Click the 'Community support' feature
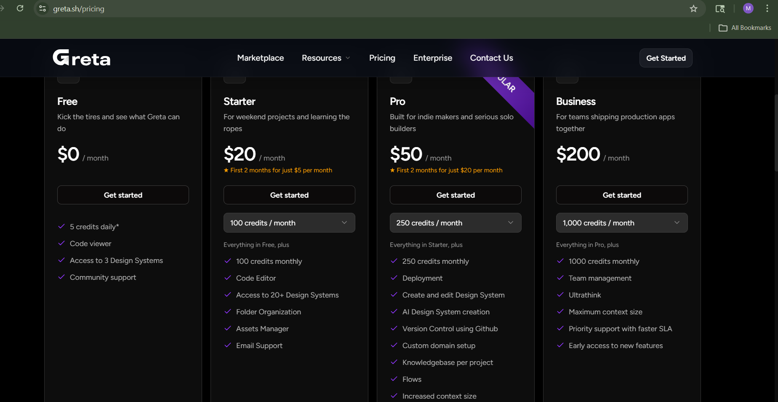The width and height of the screenshot is (778, 402). pos(103,277)
